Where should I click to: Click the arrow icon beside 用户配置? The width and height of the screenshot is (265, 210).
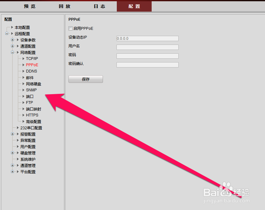[18, 147]
